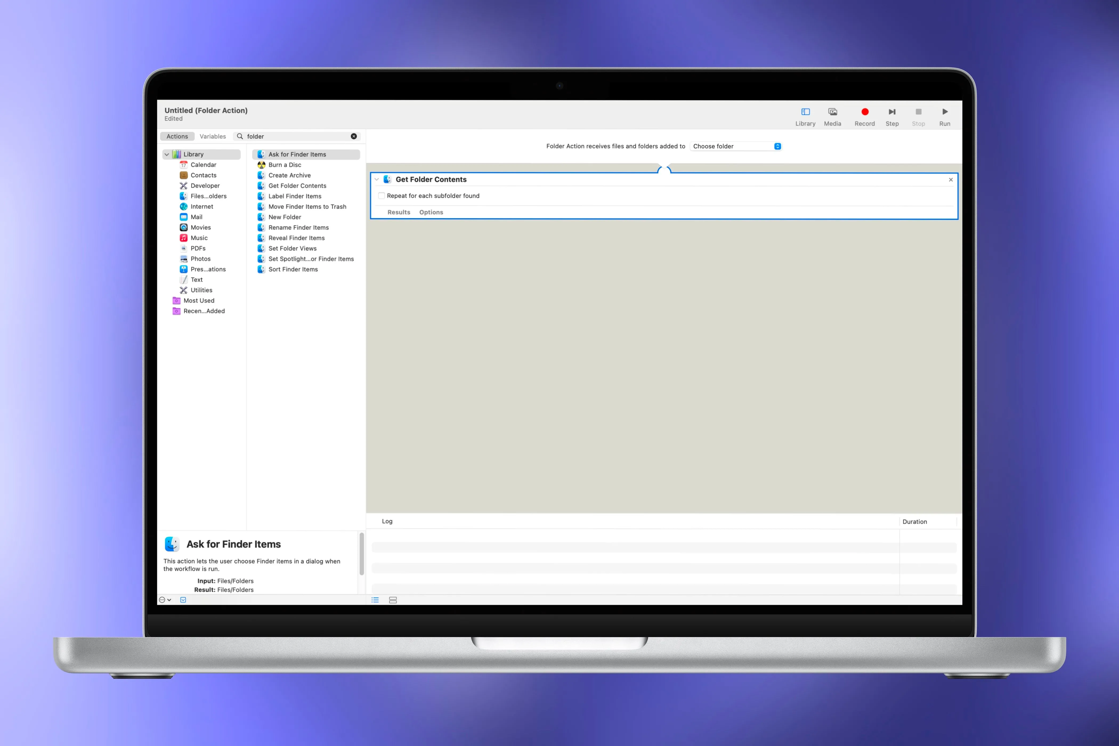
Task: Open Options for Get Folder Contents
Action: pos(431,212)
